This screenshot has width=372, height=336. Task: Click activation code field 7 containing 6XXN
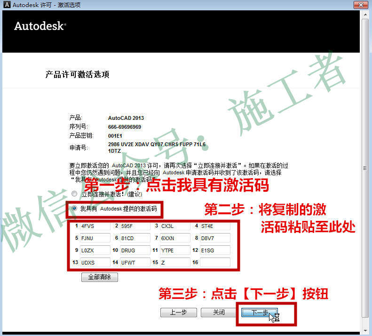pyautogui.click(x=175, y=238)
